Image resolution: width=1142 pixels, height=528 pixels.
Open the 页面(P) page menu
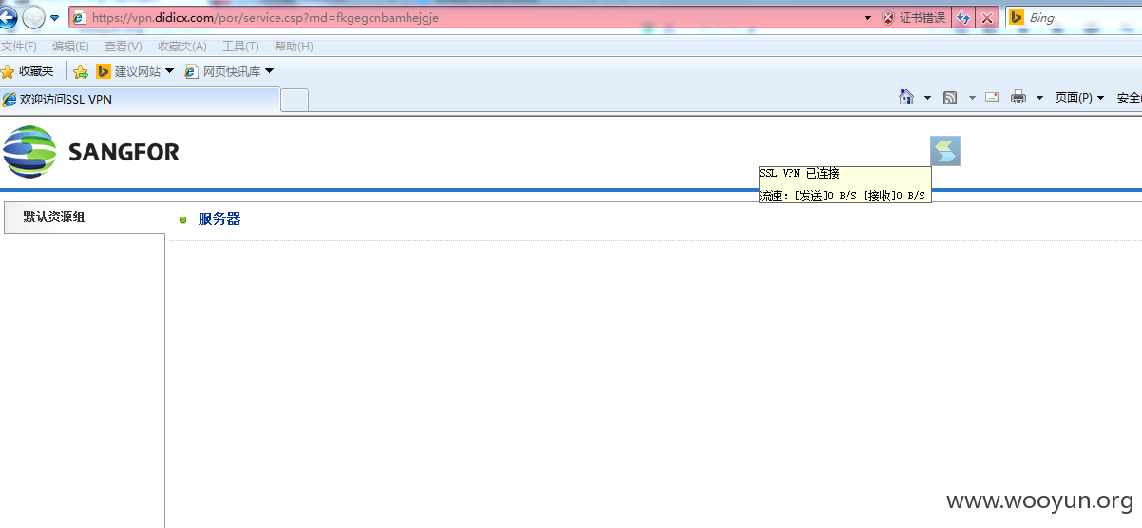(x=1080, y=98)
